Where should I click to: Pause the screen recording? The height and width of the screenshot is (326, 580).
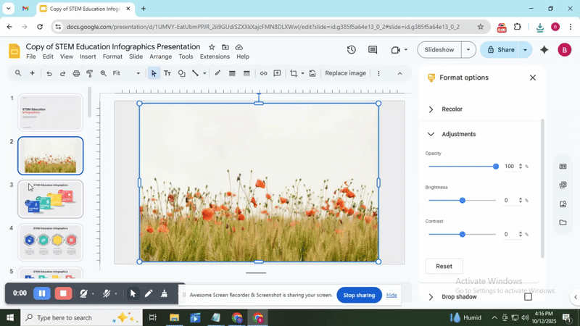pos(42,293)
